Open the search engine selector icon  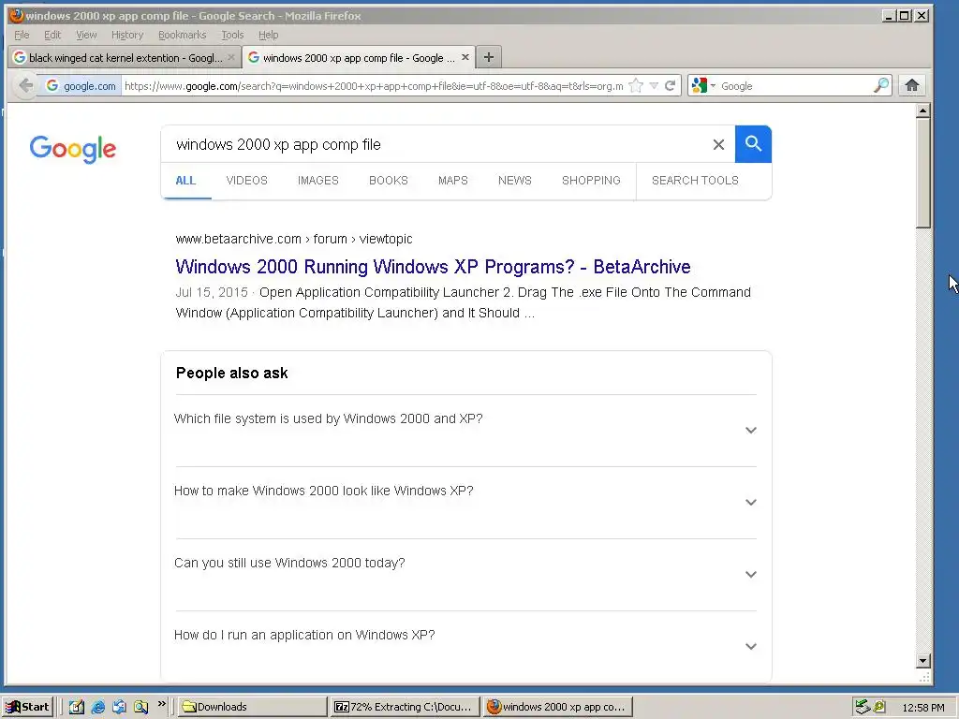click(702, 85)
